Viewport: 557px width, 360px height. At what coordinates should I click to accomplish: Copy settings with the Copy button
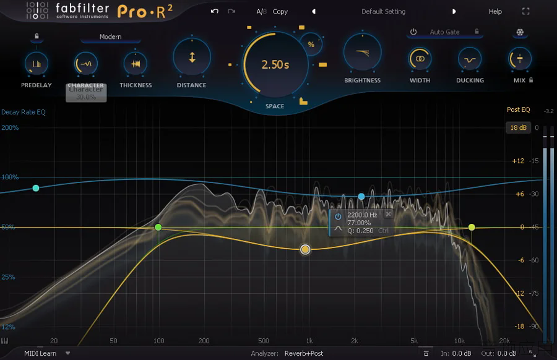point(280,11)
